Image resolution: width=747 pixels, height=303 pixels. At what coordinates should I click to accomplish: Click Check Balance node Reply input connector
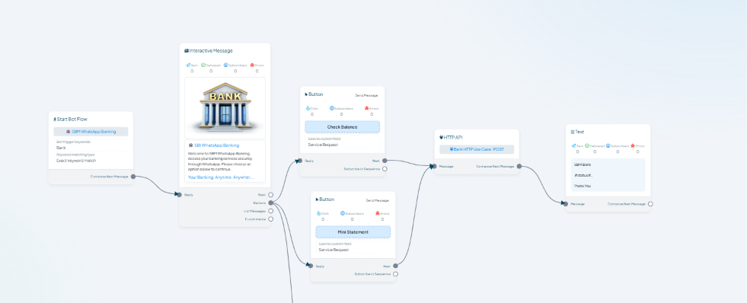point(300,161)
